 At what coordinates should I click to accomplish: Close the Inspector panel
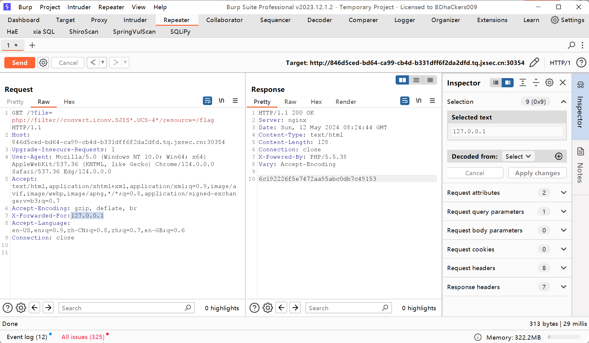pyautogui.click(x=563, y=83)
